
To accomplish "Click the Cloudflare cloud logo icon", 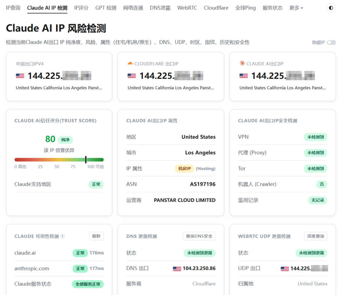I will 130,63.
